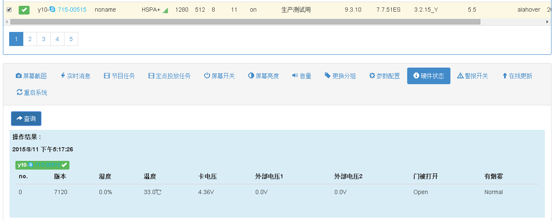Click the 卡电压 column header
This screenshot has width=554, height=221.
pyautogui.click(x=208, y=177)
